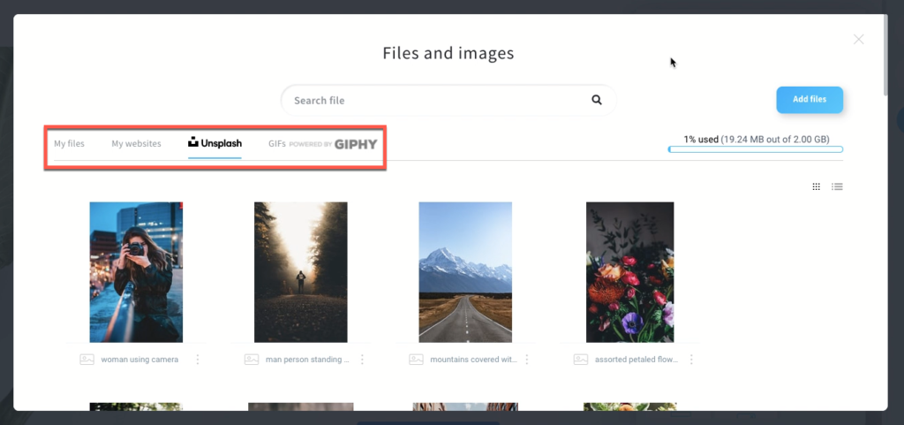Click the 'man person standing' file name
904x425 pixels.
(307, 360)
